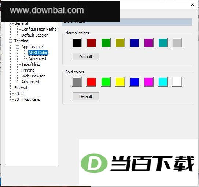This screenshot has width=199, height=187.
Task: Open SSH Host Keys settings
Action: (27, 99)
